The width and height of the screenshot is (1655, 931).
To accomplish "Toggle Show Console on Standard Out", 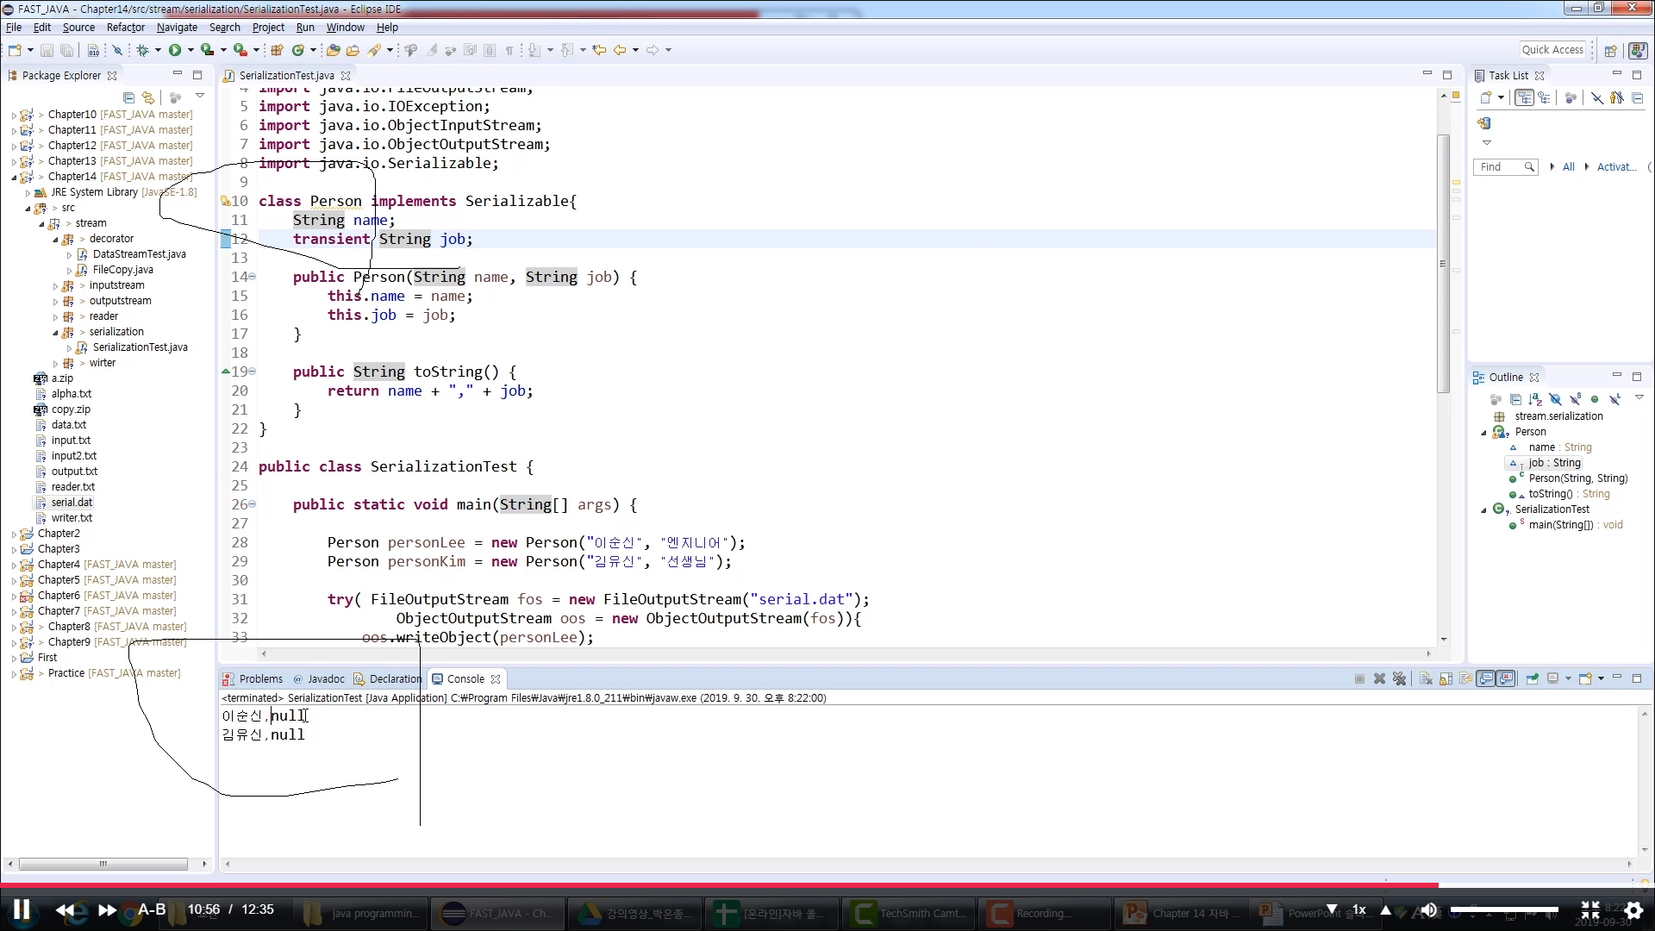I will [x=1486, y=679].
